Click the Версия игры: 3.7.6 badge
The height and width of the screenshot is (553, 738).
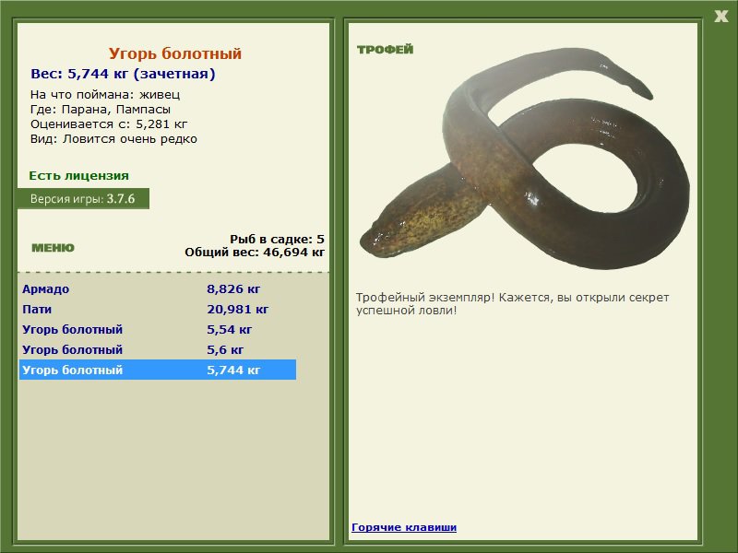83,198
